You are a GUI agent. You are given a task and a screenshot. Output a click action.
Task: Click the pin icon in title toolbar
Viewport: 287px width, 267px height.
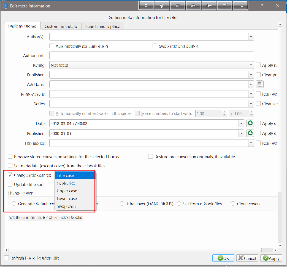tap(209, 6)
